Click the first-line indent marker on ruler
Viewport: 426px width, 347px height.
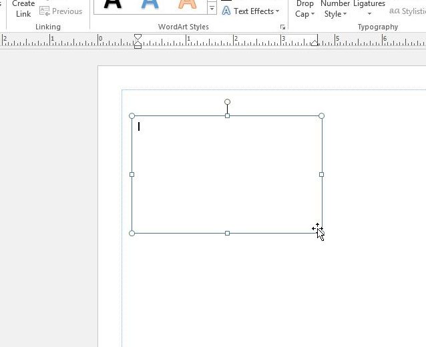138,37
